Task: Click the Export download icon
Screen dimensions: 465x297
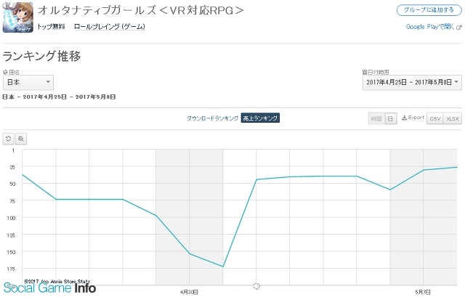Action: click(x=404, y=118)
